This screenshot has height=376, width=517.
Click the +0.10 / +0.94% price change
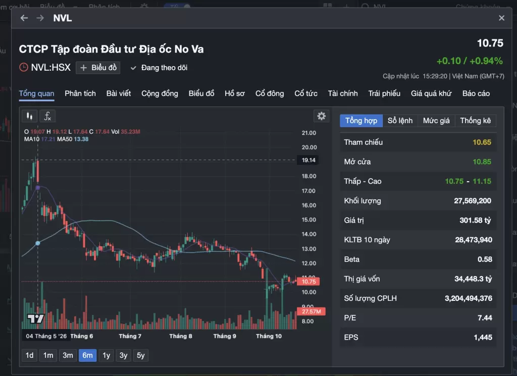pyautogui.click(x=470, y=61)
